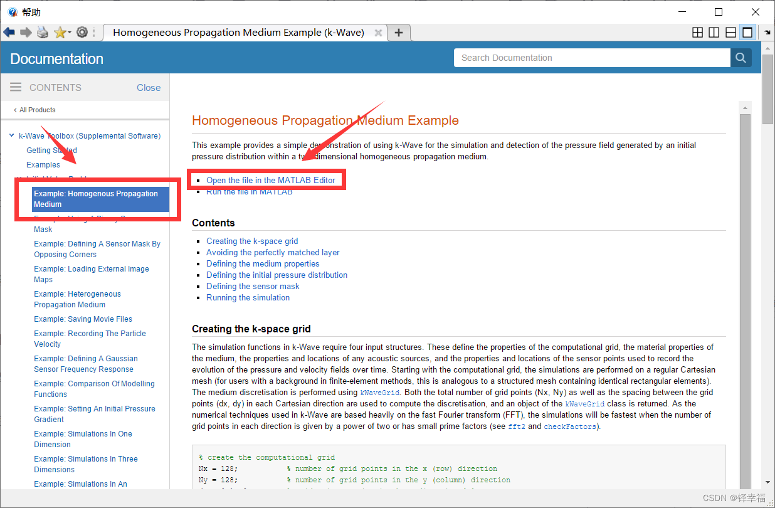The height and width of the screenshot is (508, 775).
Task: Click the inner page scrollbar up arrow
Action: pyautogui.click(x=745, y=108)
